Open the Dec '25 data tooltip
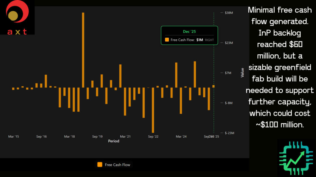Viewport: 316px width, 177px height. tap(189, 35)
